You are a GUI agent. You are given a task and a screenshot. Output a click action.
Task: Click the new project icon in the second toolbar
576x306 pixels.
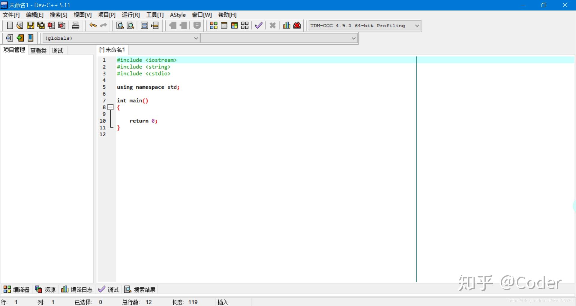(x=10, y=38)
